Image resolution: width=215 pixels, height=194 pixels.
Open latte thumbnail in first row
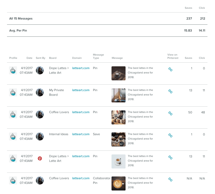pos(118,73)
